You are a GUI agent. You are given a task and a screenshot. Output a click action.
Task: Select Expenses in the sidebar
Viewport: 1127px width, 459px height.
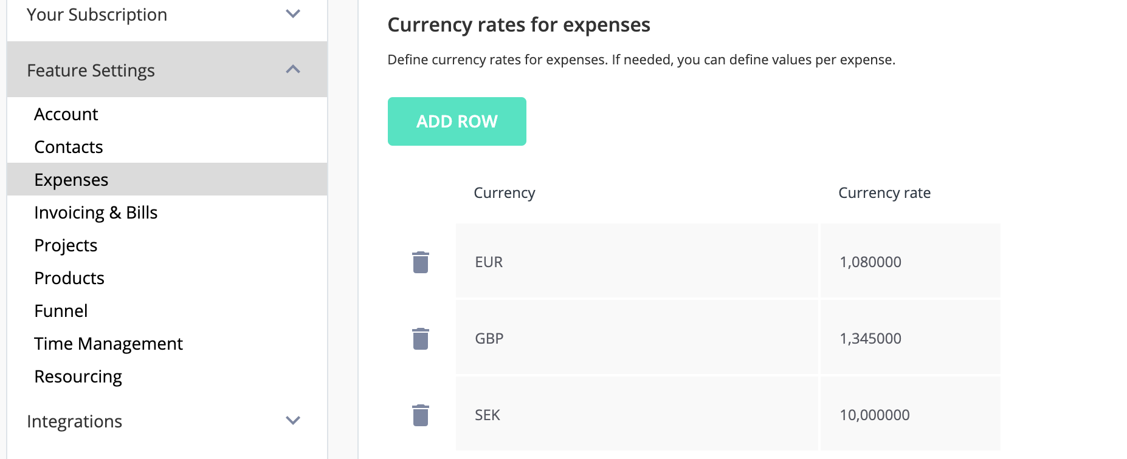click(167, 179)
